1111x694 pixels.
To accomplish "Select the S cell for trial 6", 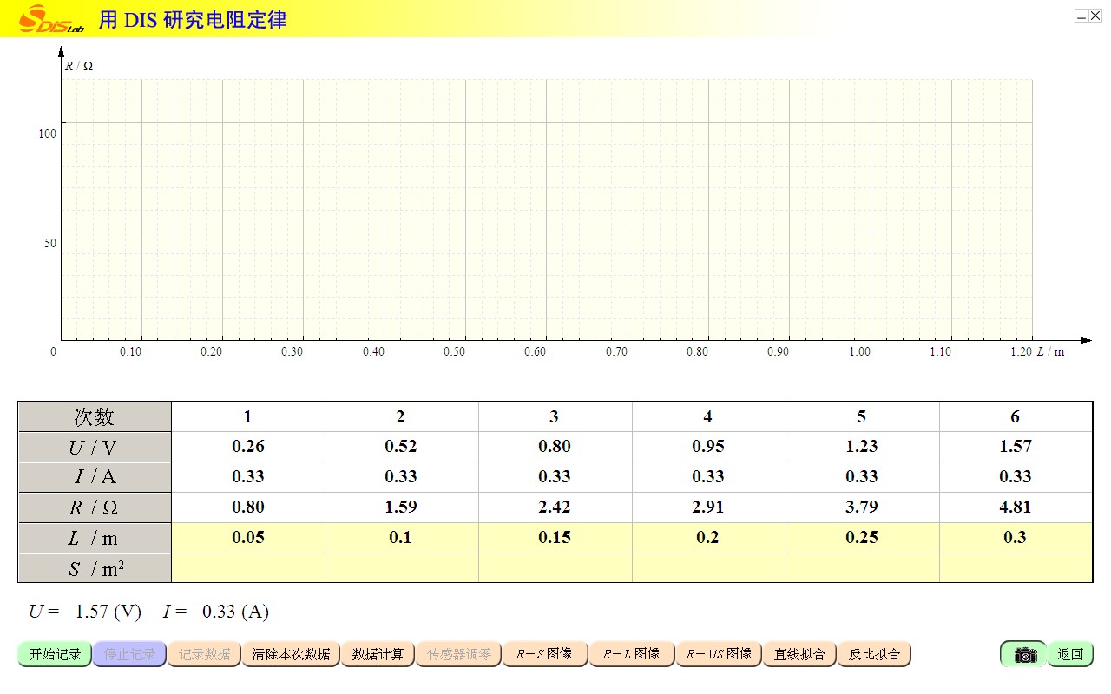I will coord(1015,568).
